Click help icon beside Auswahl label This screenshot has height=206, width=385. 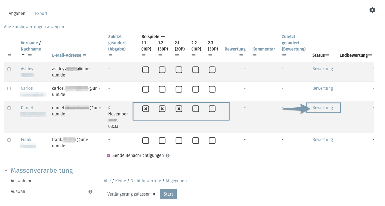click(90, 192)
